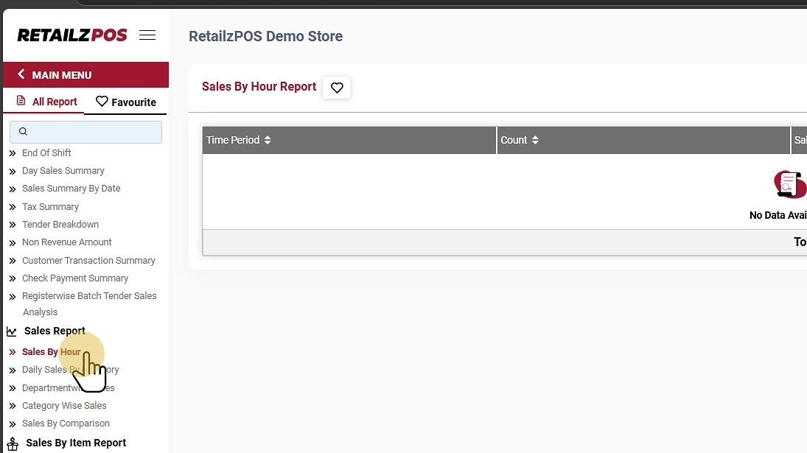Click the No Data Available document icon
The width and height of the screenshot is (807, 453).
tap(789, 183)
